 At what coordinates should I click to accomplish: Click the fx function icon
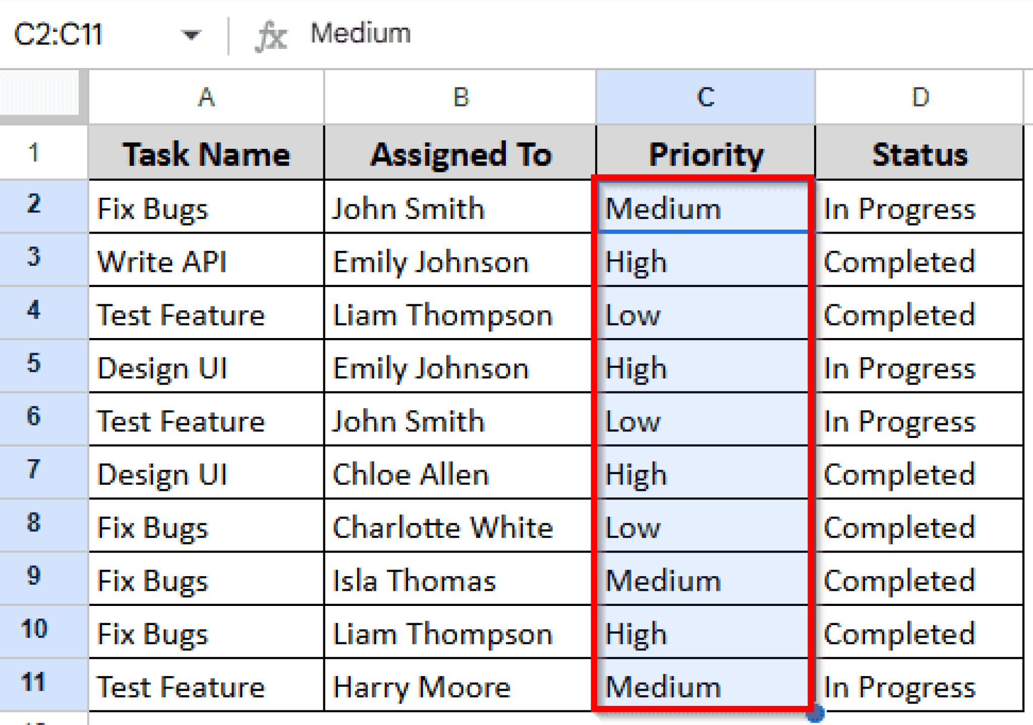(x=271, y=35)
